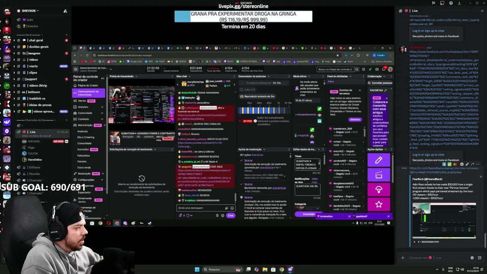Click plus attachment icon in Discord message bar

[403, 258]
